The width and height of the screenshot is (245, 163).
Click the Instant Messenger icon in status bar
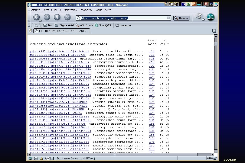[x=41, y=158]
